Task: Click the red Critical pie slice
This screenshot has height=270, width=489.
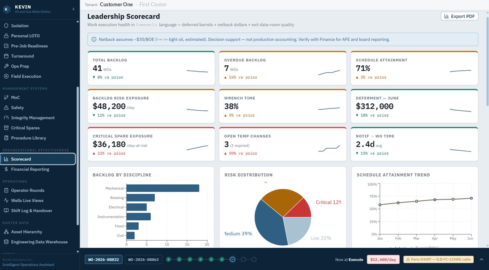Action: tap(301, 210)
